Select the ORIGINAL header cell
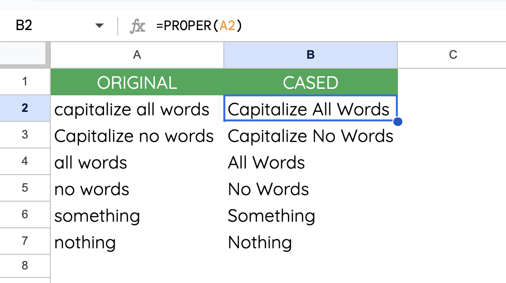506x283 pixels. point(137,82)
